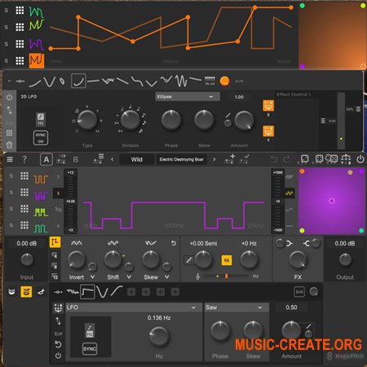The image size is (367, 367).
Task: Select the teal square waveform band thumbnail
Action: pyautogui.click(x=41, y=228)
